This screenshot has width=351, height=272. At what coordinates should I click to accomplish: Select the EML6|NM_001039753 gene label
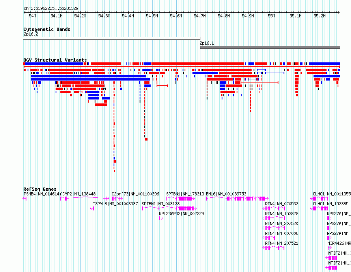226,194
